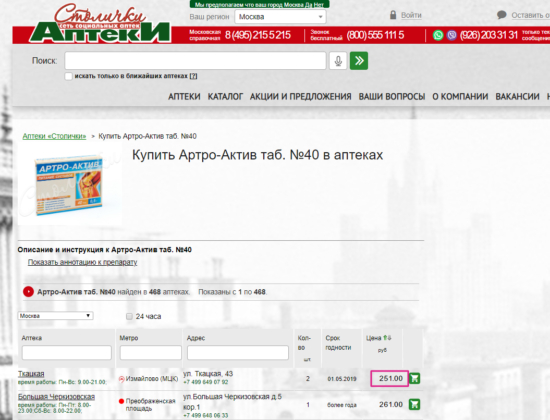Enable search only in nearest pharmacies
550x420 pixels.
(x=69, y=76)
